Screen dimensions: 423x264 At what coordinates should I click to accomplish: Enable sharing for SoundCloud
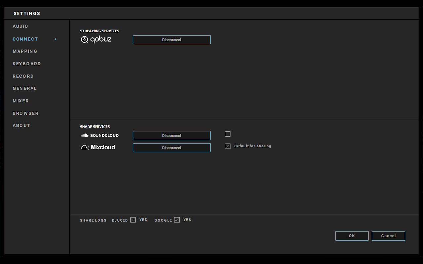point(228,134)
